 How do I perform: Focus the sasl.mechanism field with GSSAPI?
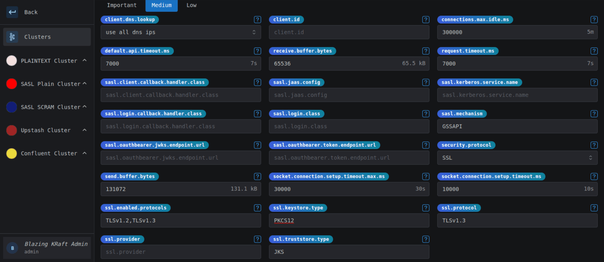517,126
